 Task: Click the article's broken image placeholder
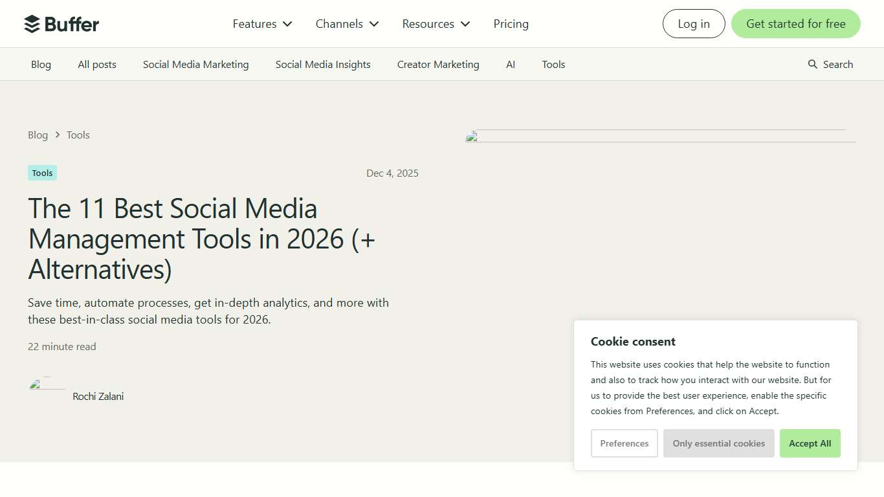660,136
